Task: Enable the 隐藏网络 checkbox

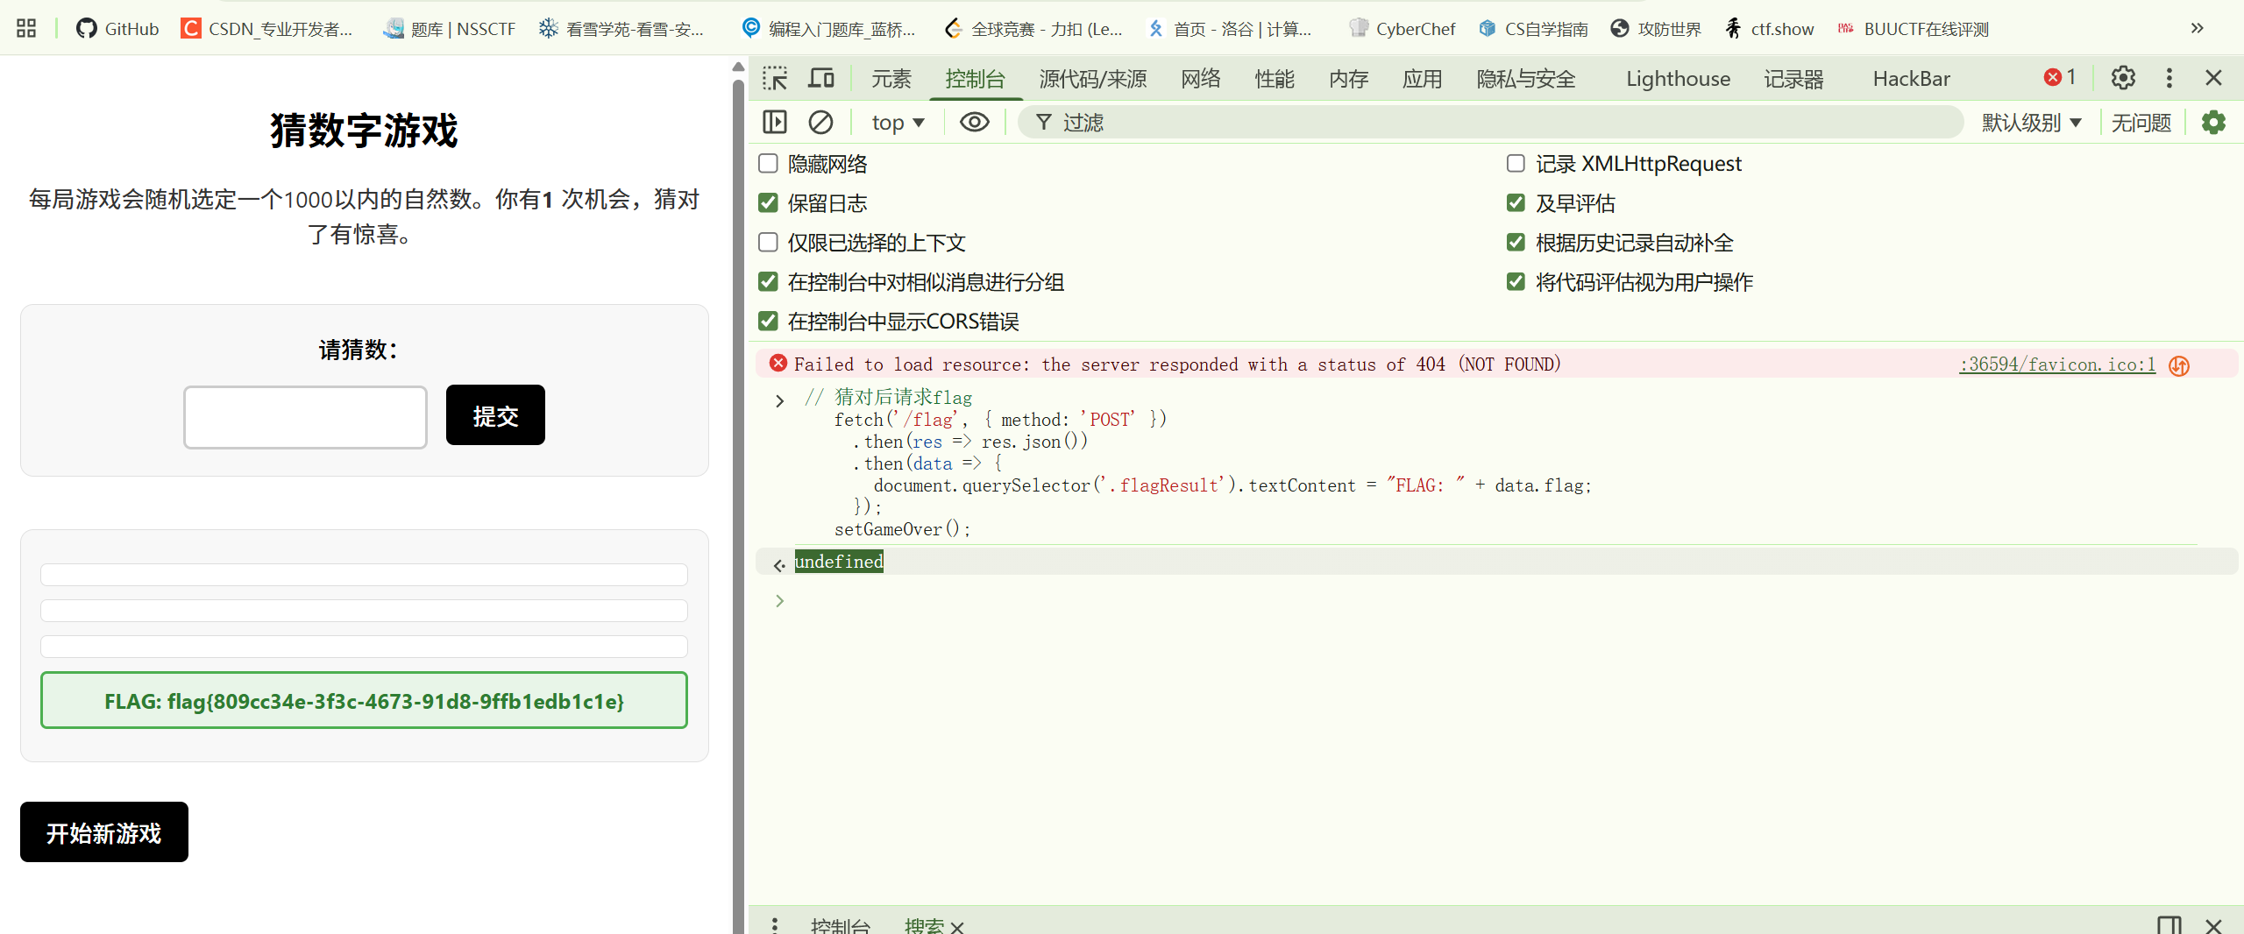Action: coord(768,163)
